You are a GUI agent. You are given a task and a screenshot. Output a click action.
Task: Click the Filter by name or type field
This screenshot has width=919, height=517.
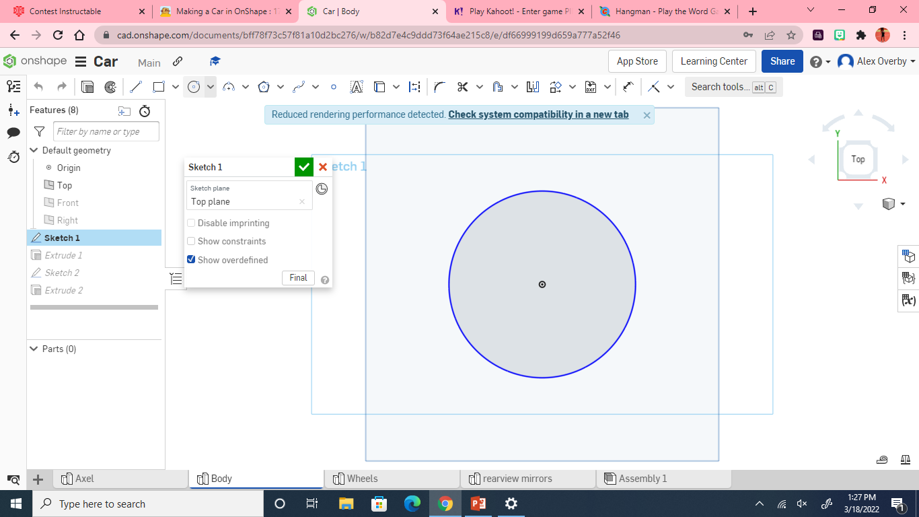[106, 131]
